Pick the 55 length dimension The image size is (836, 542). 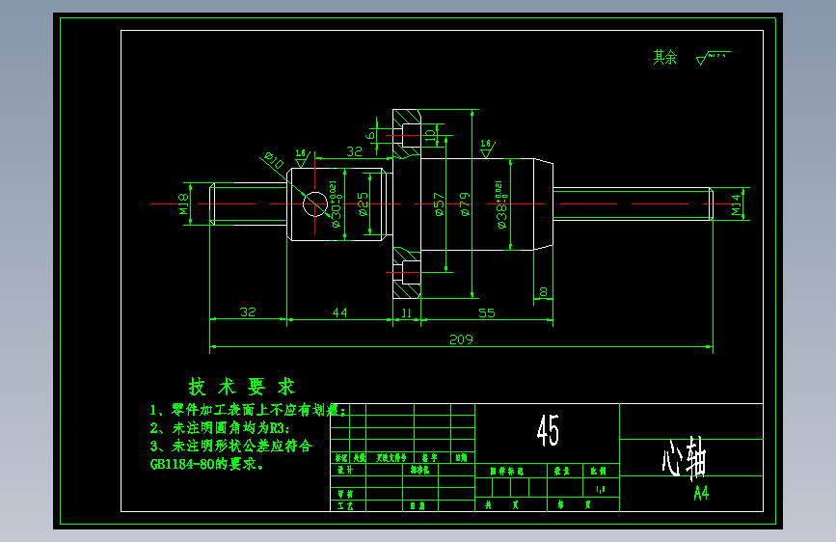(x=486, y=313)
